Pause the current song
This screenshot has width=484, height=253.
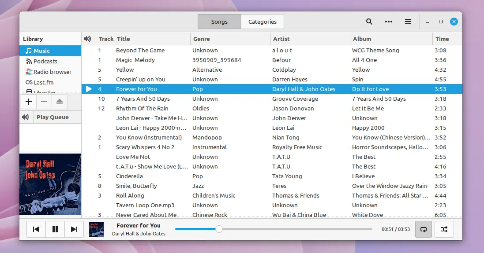(55, 229)
